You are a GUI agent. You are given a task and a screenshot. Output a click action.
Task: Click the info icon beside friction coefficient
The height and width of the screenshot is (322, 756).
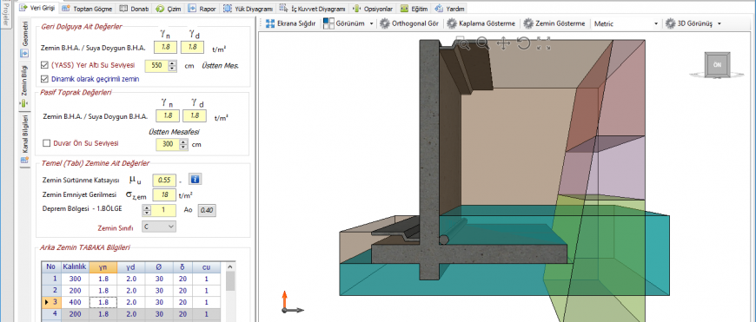click(x=195, y=180)
